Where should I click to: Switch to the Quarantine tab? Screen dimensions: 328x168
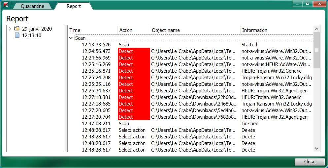[x=32, y=6]
